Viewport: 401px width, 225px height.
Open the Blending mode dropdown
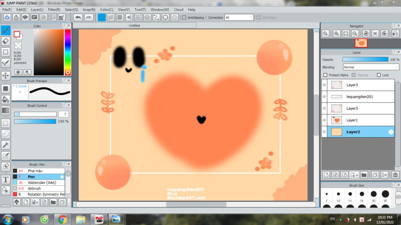click(x=371, y=67)
